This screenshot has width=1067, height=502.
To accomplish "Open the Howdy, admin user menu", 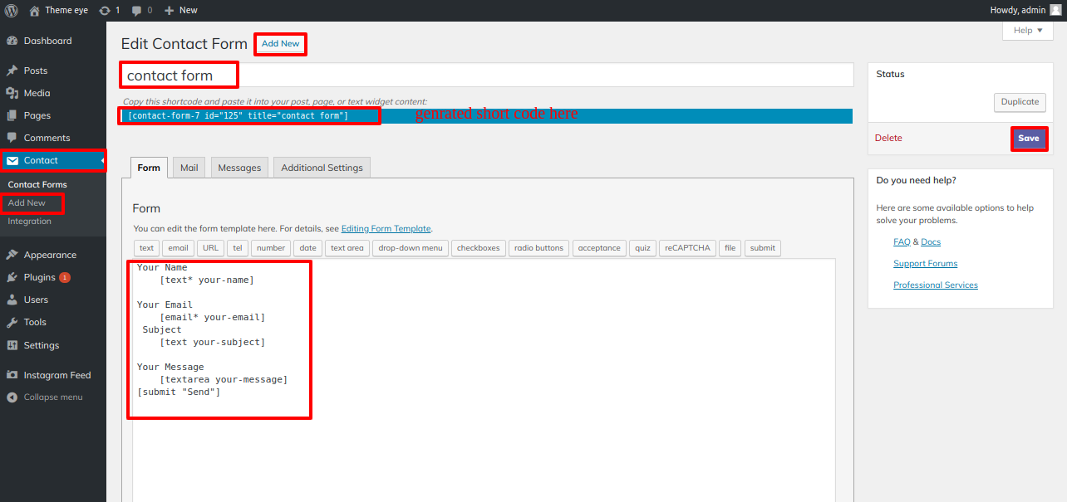I will click(x=1025, y=10).
